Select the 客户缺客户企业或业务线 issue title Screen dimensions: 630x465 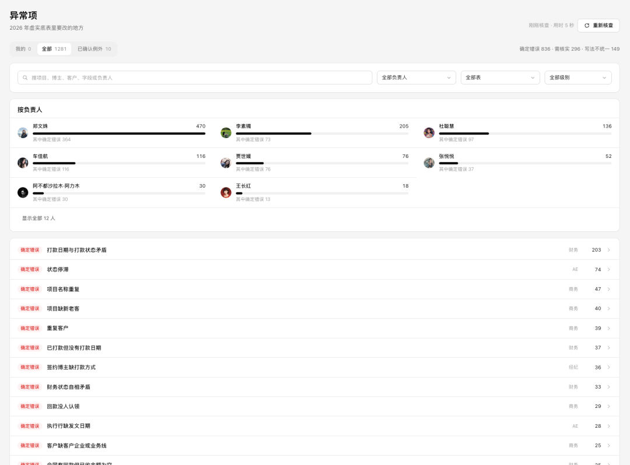(x=77, y=446)
